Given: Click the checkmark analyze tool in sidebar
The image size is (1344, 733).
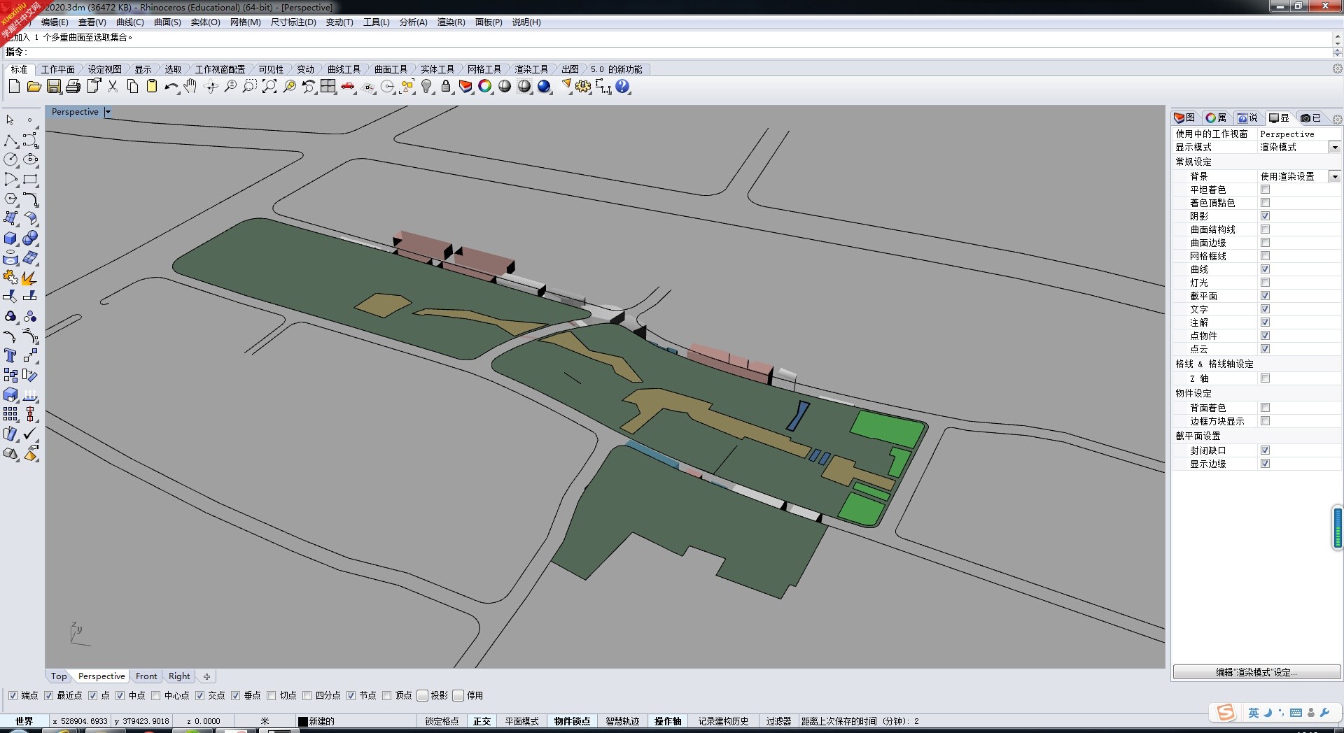Looking at the screenshot, I should (x=30, y=434).
